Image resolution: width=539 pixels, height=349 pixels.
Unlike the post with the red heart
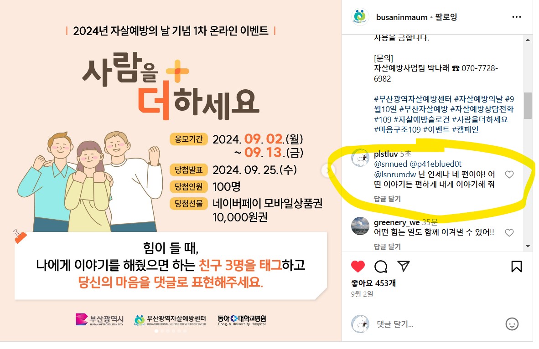click(358, 267)
